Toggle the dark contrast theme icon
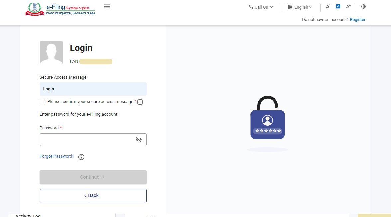The width and height of the screenshot is (391, 217). (363, 6)
